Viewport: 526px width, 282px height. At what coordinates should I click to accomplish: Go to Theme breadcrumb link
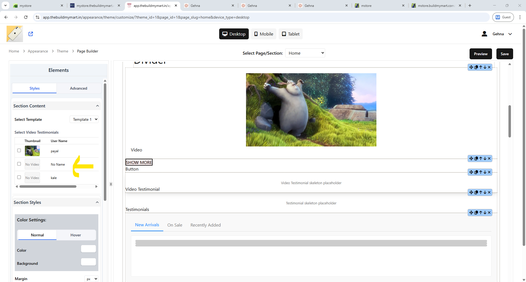pos(62,51)
